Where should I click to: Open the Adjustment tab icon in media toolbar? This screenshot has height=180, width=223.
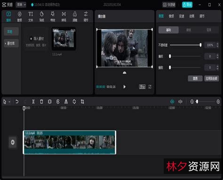click(x=86, y=16)
